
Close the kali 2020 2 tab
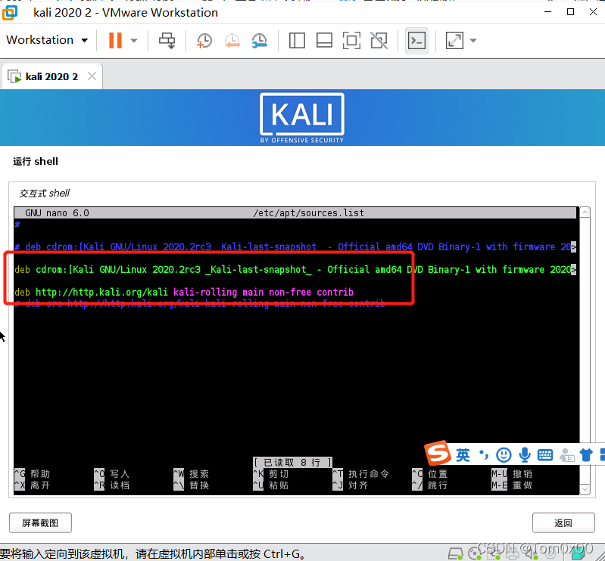(92, 76)
